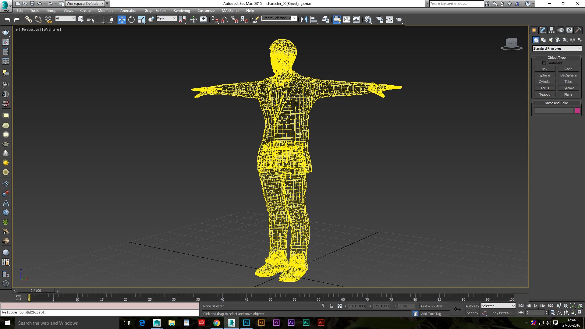Click the GeoSphere primitive button

click(568, 75)
